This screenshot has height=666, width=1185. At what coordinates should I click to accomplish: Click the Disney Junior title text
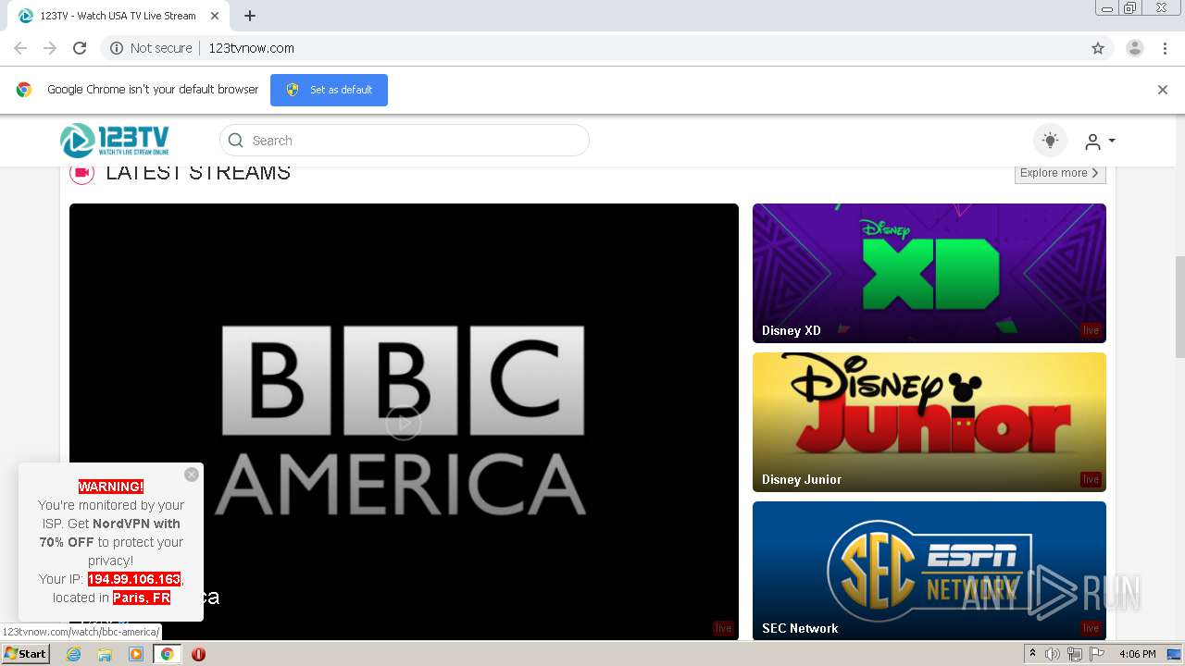tap(802, 479)
